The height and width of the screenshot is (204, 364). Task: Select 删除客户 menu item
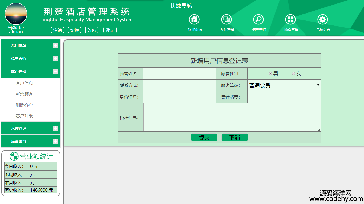[x=24, y=105]
